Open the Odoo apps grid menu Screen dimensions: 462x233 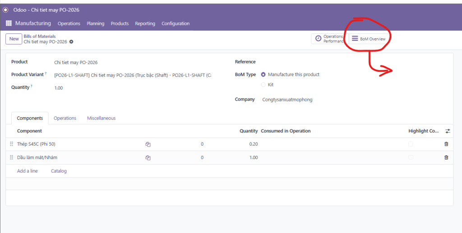[x=9, y=23]
